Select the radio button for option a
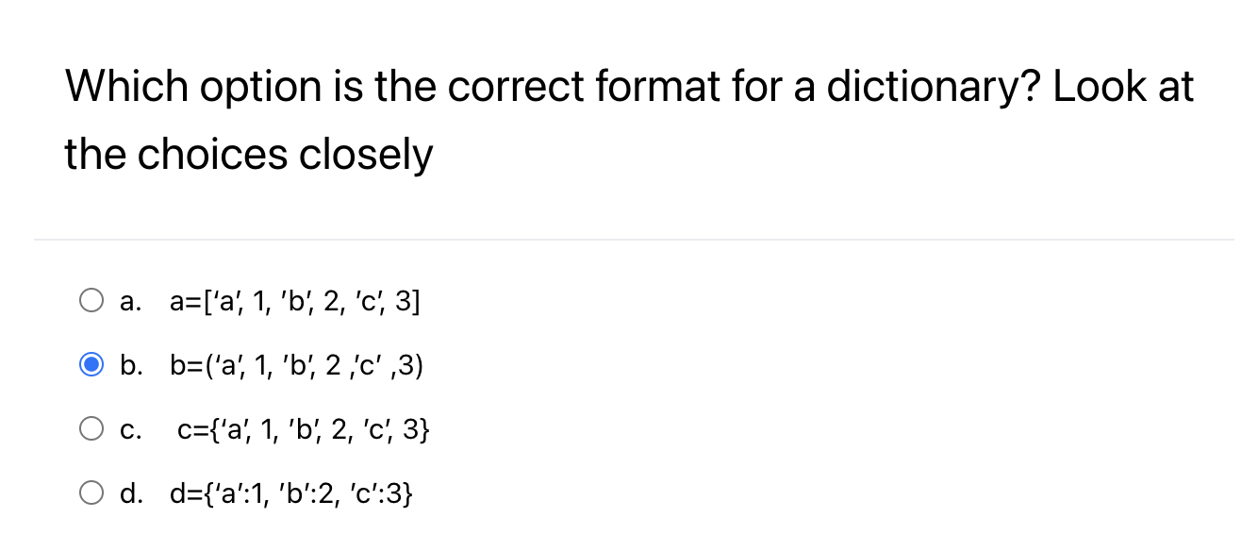This screenshot has height=551, width=1258. [x=91, y=300]
